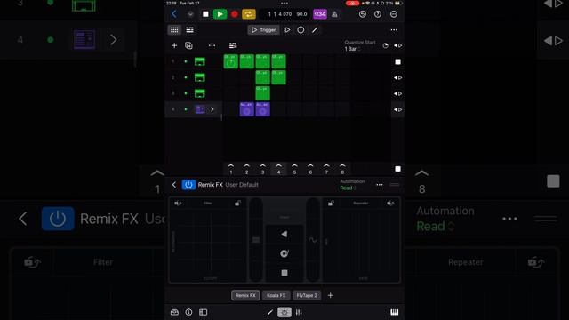Switch to the Live Loops grid view

[x=174, y=29]
